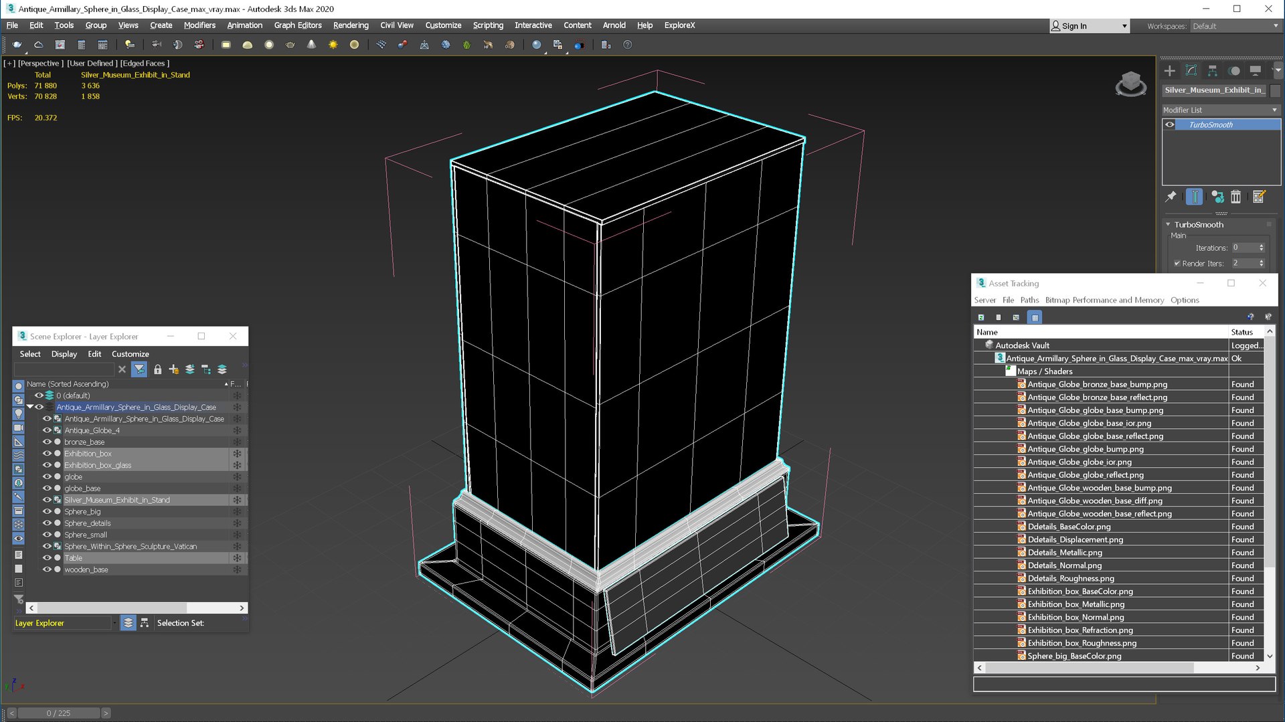1285x722 pixels.
Task: Open the Hierarchy tab in command panel
Action: 1212,71
